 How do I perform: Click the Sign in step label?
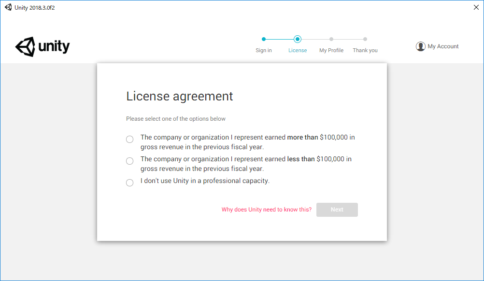coord(263,50)
